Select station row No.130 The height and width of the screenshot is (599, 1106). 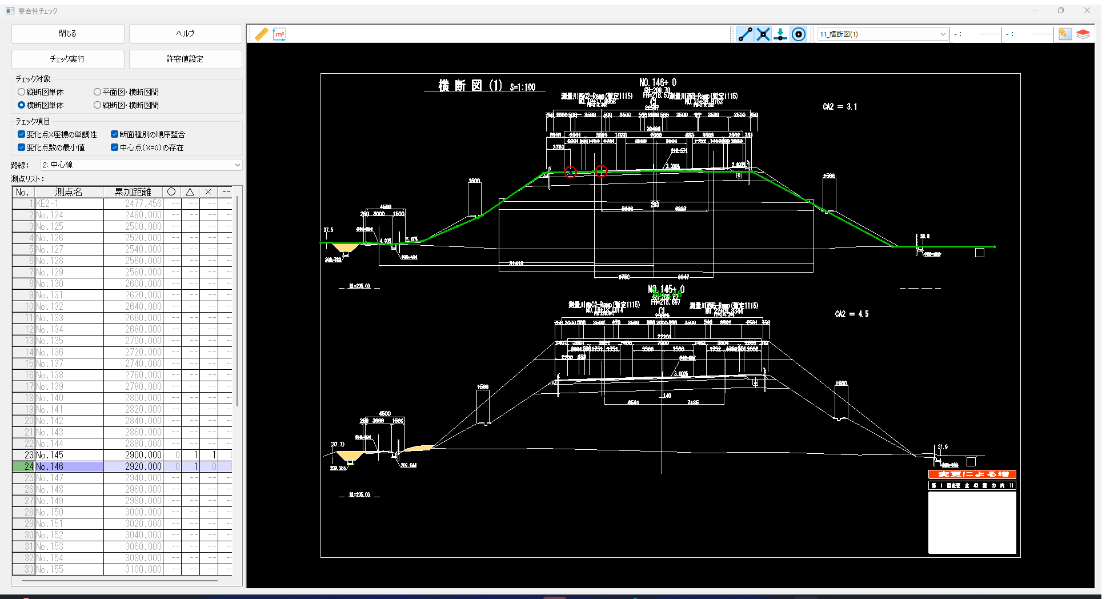(122, 283)
